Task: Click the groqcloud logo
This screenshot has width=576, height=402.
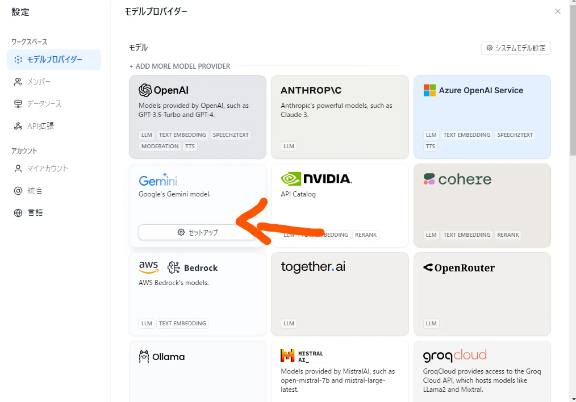Action: (455, 355)
